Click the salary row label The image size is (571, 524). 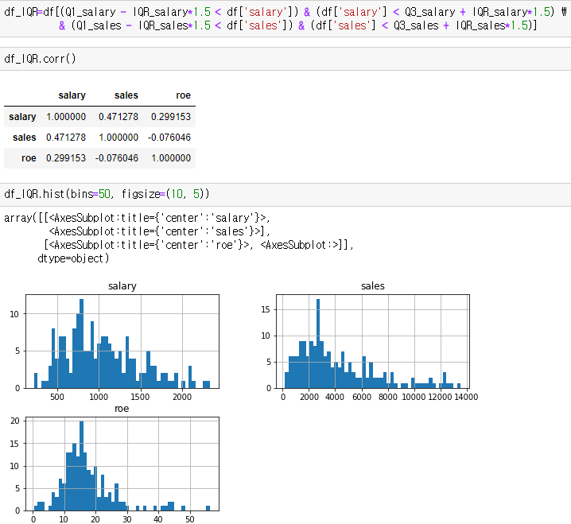[x=22, y=117]
